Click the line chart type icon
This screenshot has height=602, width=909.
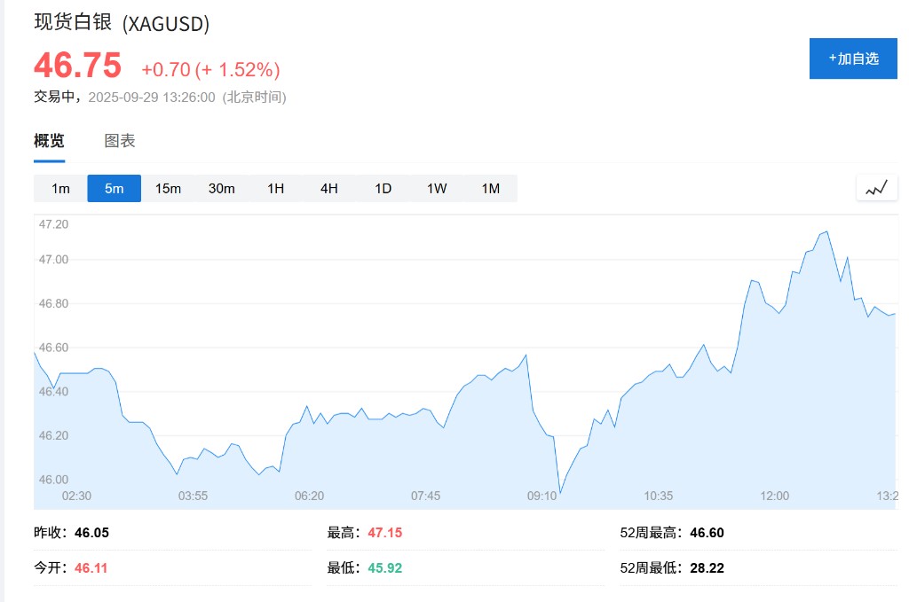point(876,188)
